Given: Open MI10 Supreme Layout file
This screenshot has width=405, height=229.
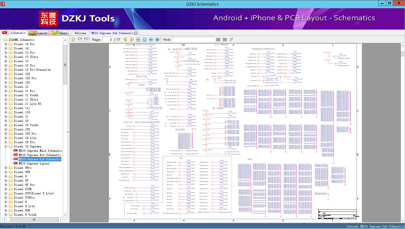Looking at the screenshot, I should pyautogui.click(x=34, y=163).
